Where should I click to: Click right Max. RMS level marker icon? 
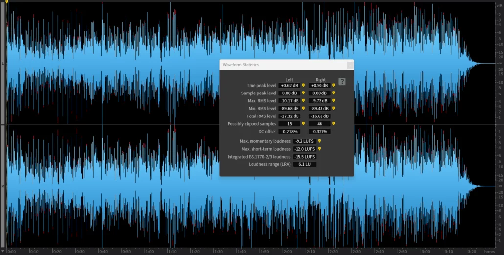coord(334,101)
